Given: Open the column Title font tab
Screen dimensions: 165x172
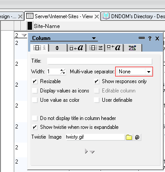Looking at the screenshot, I should (114, 48).
